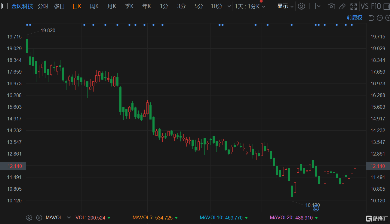This screenshot has height=224, width=390.
Task: Open the 1天:1分K period dropdown
Action: point(250,6)
